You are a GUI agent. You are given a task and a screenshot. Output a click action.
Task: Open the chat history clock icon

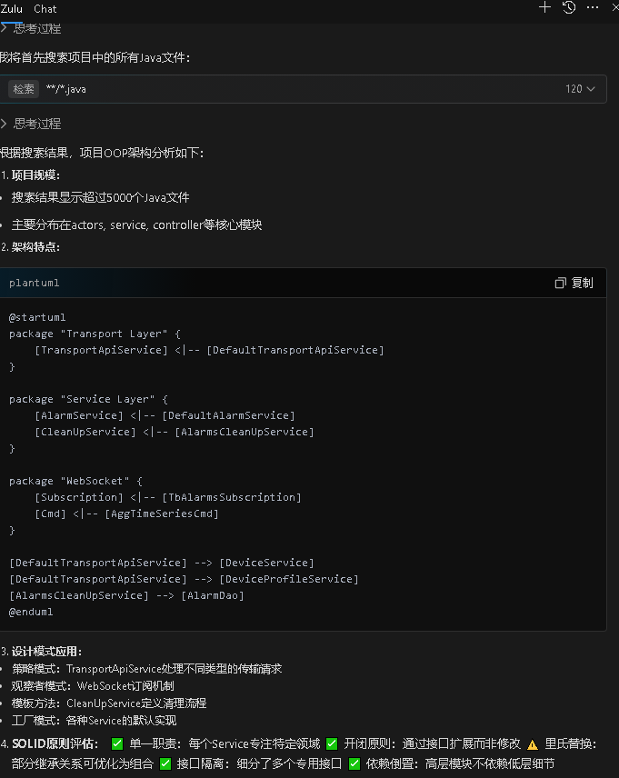click(x=569, y=7)
